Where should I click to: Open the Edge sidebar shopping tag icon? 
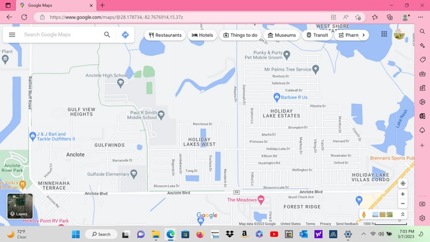[x=422, y=60]
